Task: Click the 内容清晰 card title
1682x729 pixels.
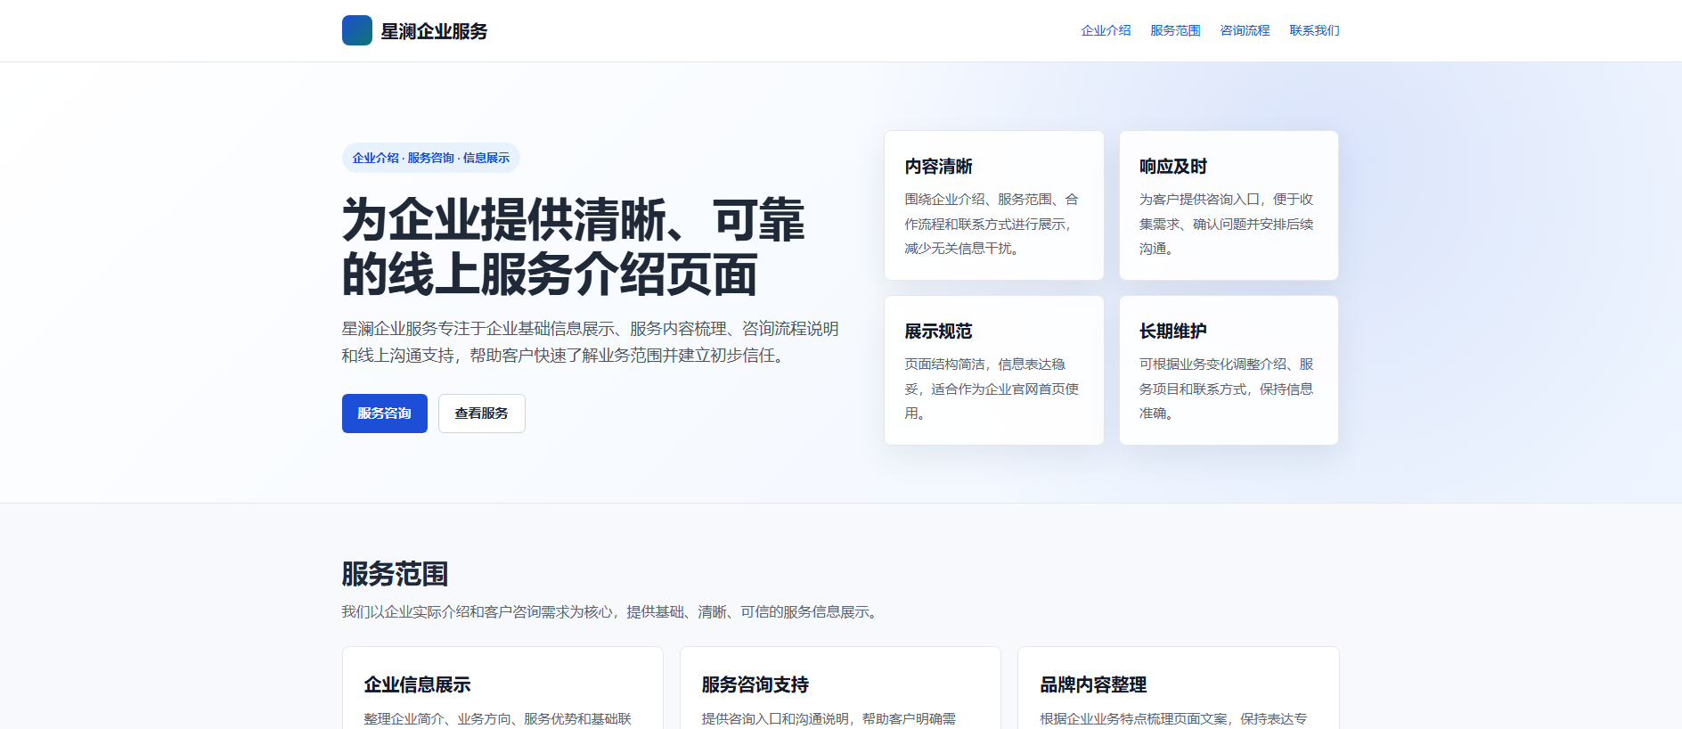Action: point(939,167)
